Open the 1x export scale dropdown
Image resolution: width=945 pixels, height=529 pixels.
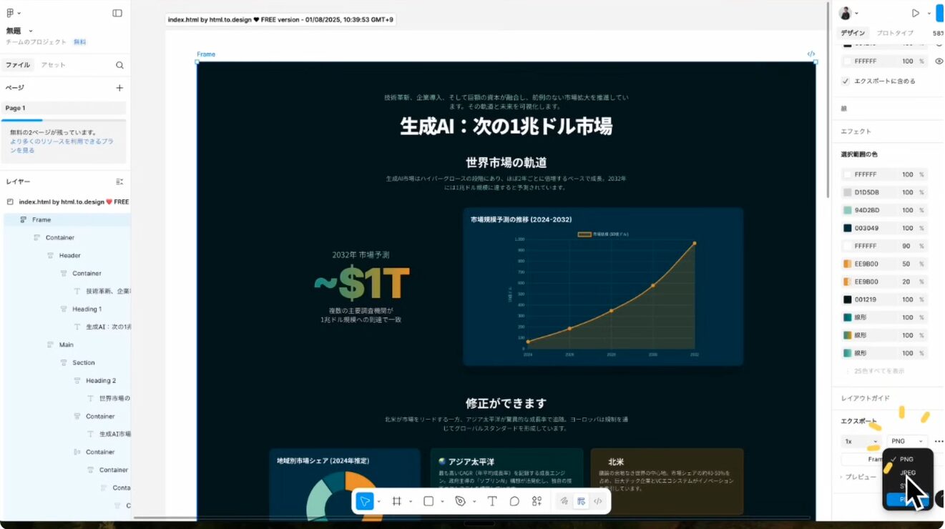coord(861,442)
